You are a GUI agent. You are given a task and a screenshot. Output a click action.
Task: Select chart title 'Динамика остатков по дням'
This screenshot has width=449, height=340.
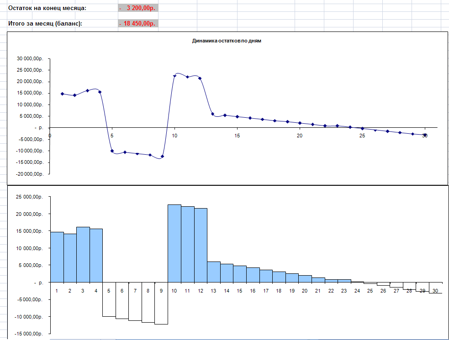227,41
